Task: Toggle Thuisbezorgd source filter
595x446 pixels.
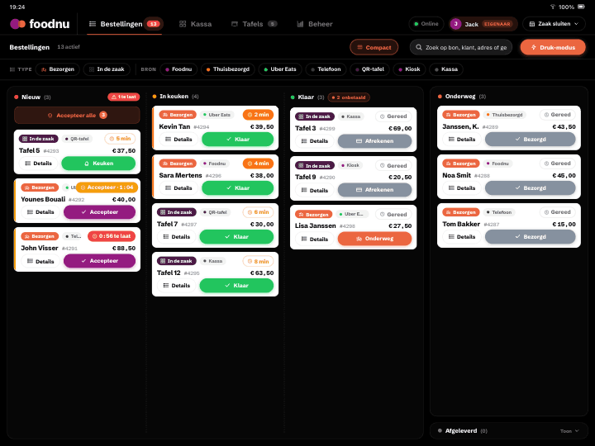Action: click(x=228, y=69)
